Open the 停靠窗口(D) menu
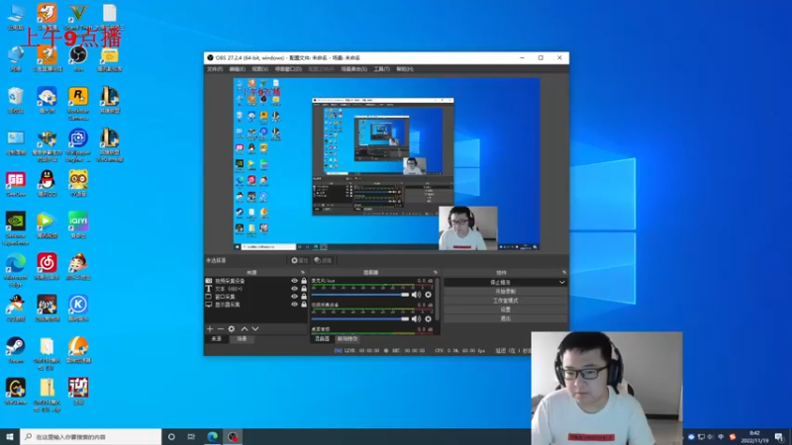792x445 pixels. click(288, 69)
